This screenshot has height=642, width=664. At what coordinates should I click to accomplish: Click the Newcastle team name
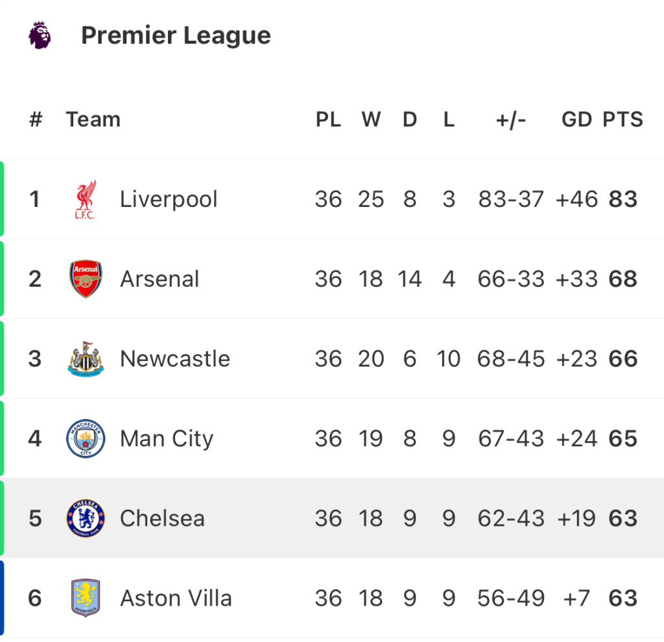pyautogui.click(x=175, y=359)
